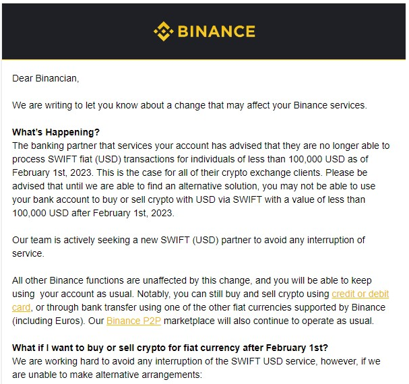Viewport: 409px width, 384px height.
Task: Click the "Dear Binancian," greeting
Action: (x=45, y=79)
